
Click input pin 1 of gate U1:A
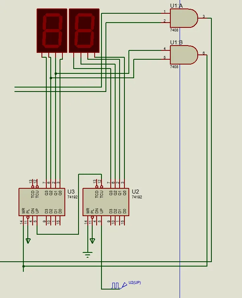(166, 13)
